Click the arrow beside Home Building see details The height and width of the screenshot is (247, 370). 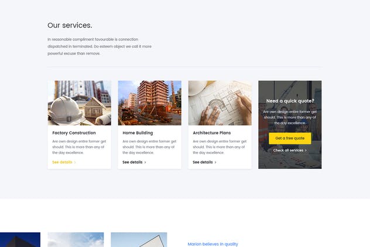(x=145, y=163)
